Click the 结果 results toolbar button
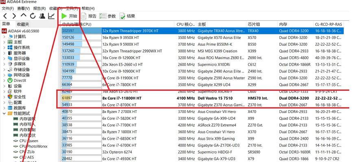This screenshot has height=162, width=357. tap(128, 16)
